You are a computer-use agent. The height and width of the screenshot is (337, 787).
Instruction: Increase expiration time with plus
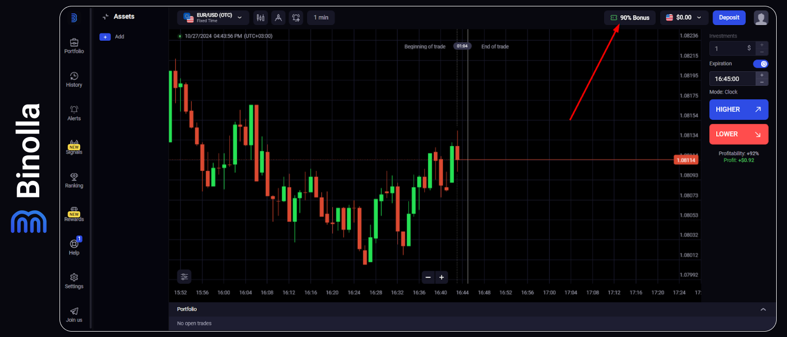pyautogui.click(x=762, y=75)
